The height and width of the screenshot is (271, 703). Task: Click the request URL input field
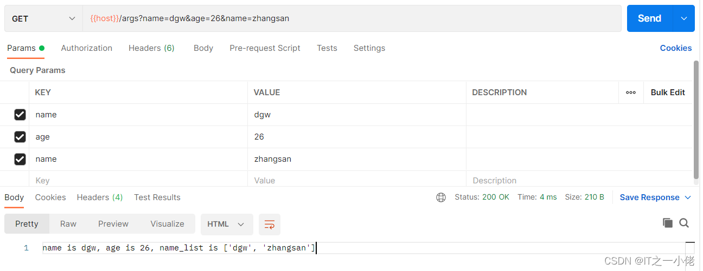[x=352, y=18]
